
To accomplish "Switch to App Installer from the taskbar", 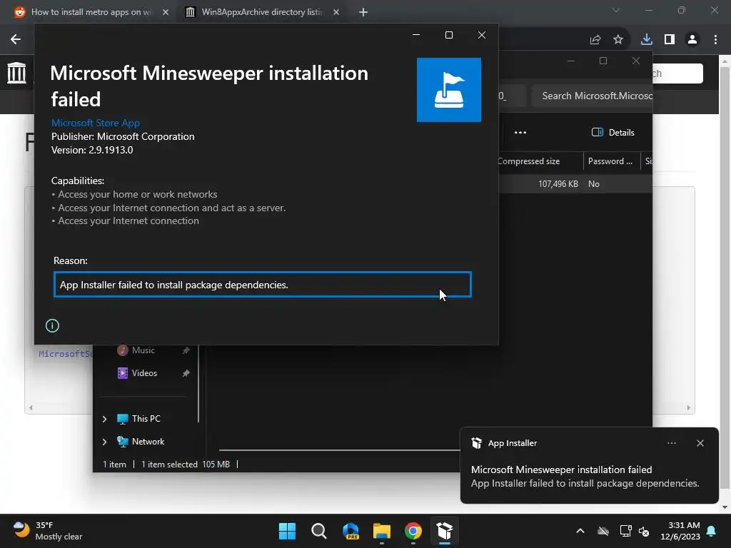I will click(x=445, y=531).
